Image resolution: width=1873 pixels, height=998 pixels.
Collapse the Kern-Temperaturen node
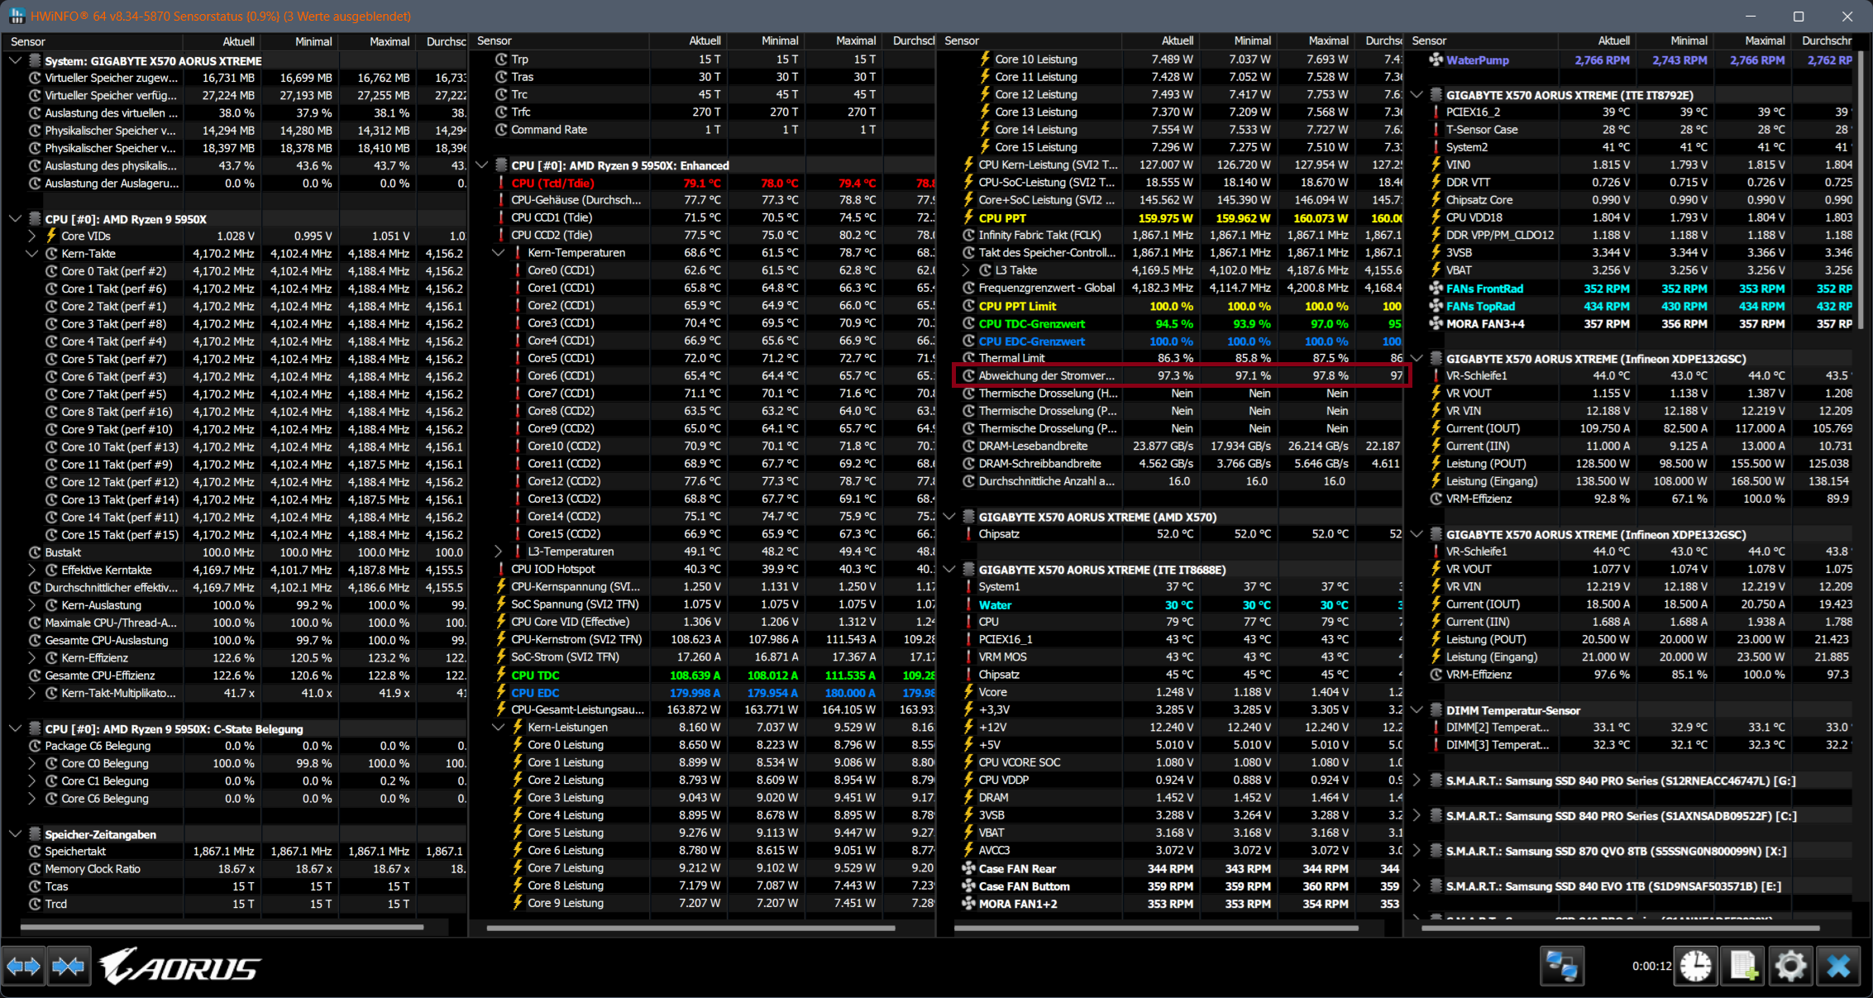[498, 253]
